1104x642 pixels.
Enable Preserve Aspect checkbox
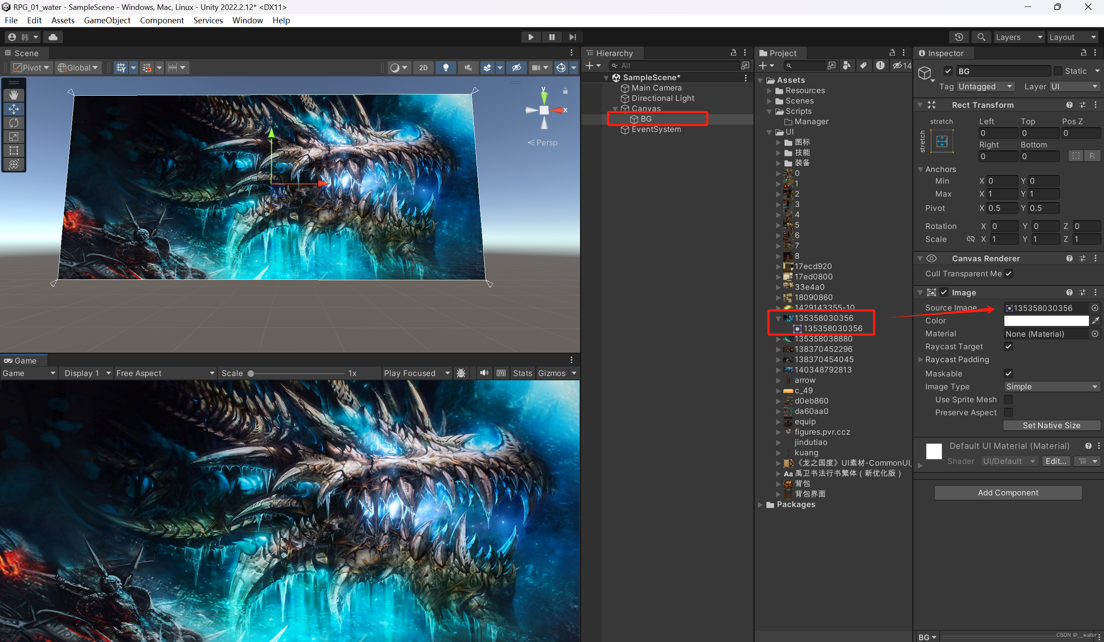(x=1009, y=413)
